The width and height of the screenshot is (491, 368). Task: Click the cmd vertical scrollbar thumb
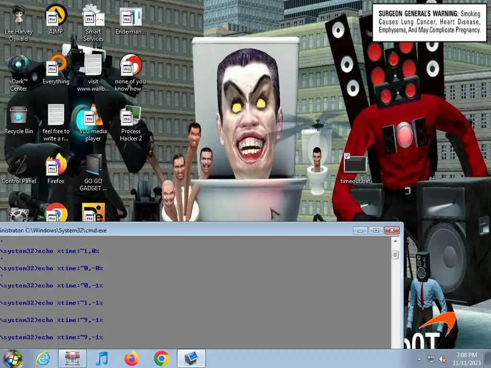pos(396,255)
